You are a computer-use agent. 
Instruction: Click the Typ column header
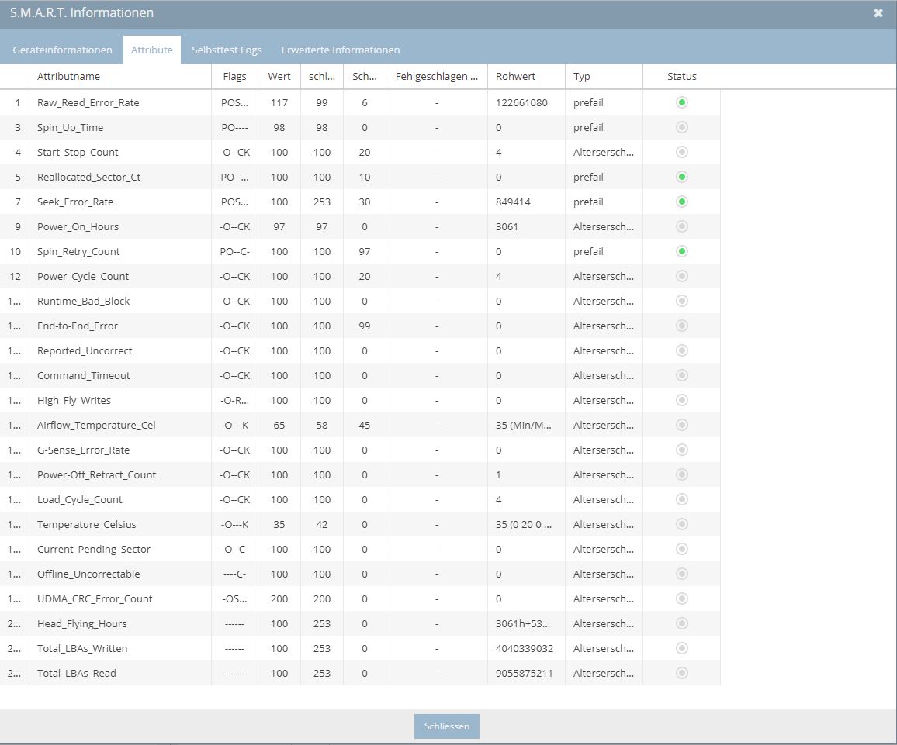pyautogui.click(x=604, y=77)
